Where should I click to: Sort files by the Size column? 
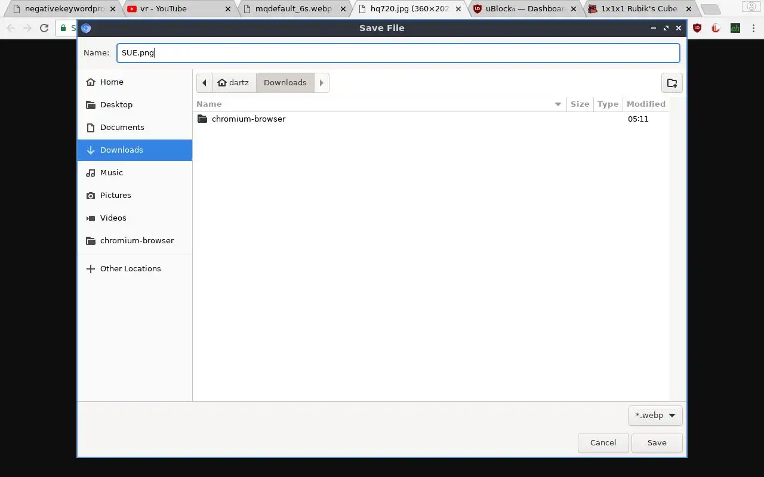click(580, 104)
